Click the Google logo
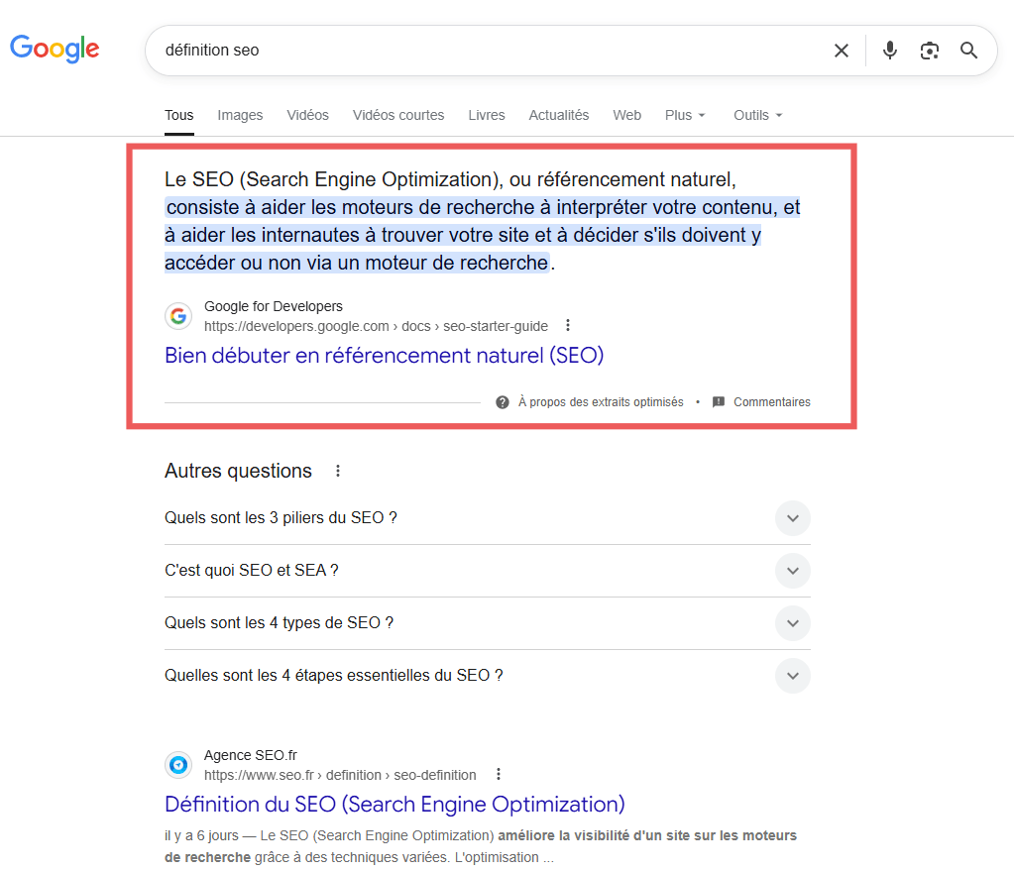 pyautogui.click(x=55, y=49)
